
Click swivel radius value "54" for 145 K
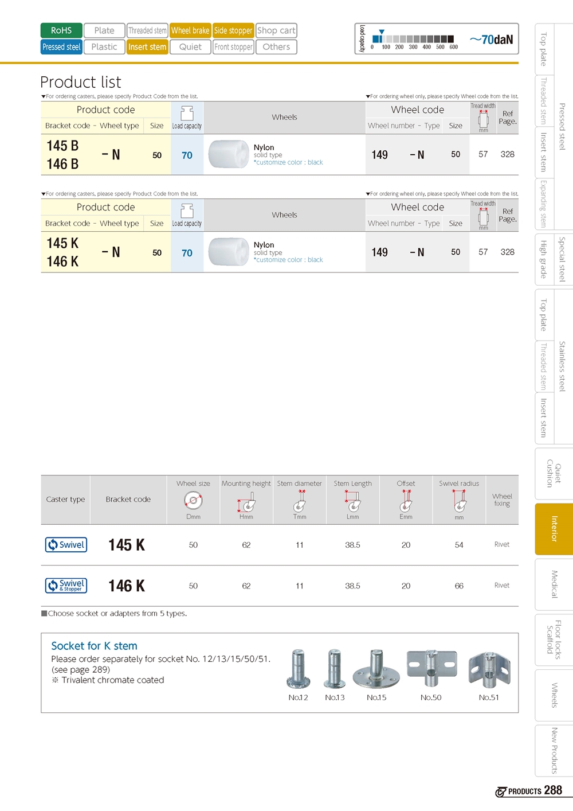point(459,545)
